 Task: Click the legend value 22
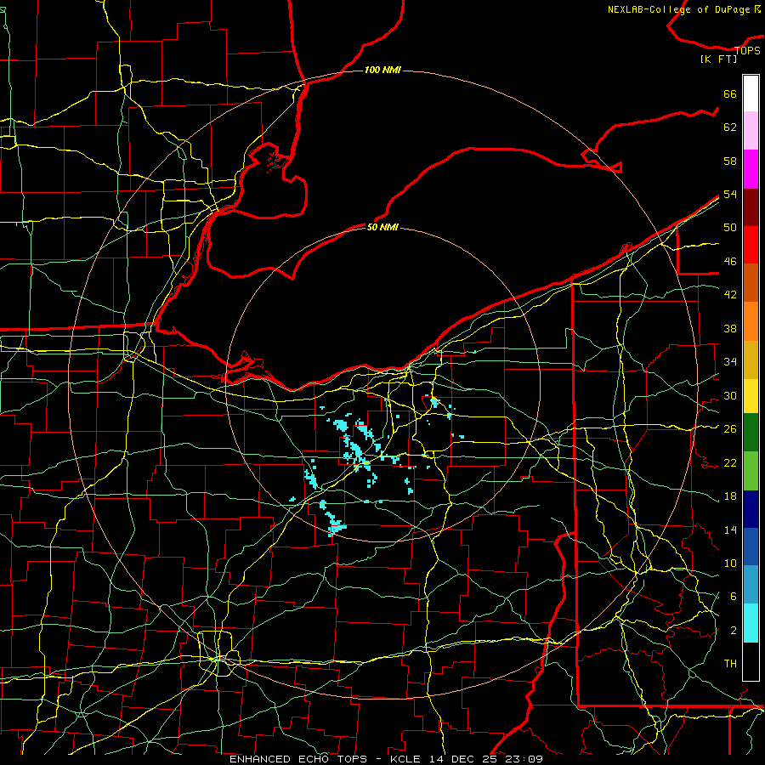click(730, 462)
